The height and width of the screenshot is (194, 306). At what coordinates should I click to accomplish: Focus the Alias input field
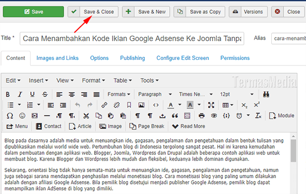[289, 39]
